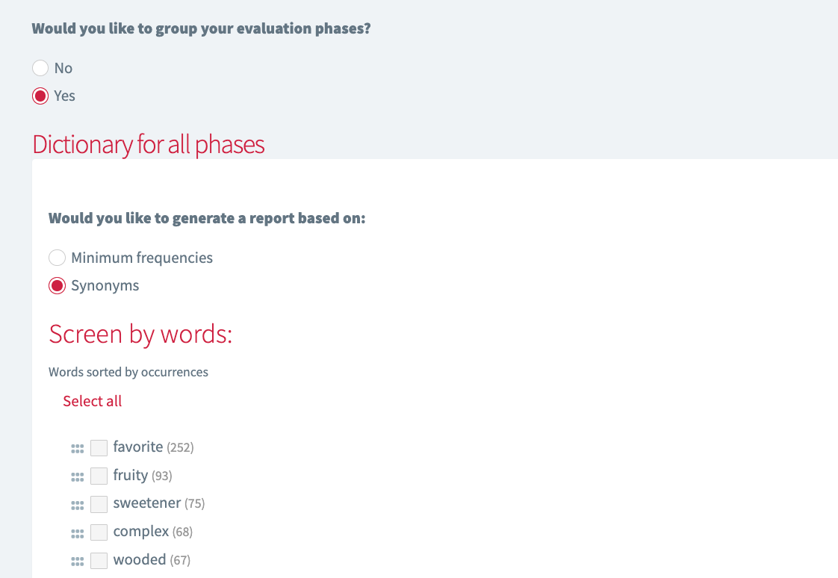Click the word label 'favorite'
Image resolution: width=838 pixels, height=578 pixels.
click(x=137, y=447)
